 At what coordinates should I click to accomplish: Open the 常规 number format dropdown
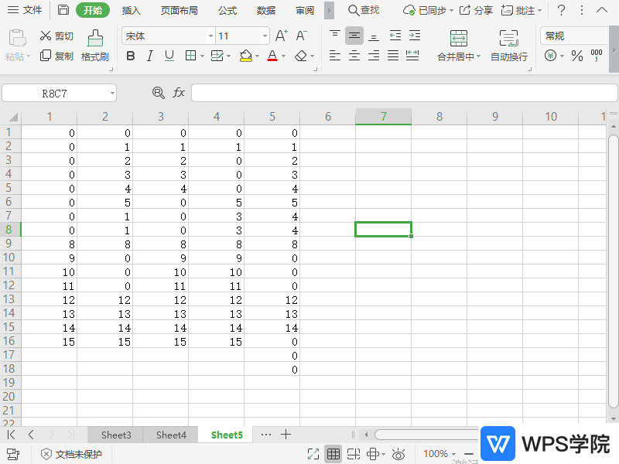(573, 36)
